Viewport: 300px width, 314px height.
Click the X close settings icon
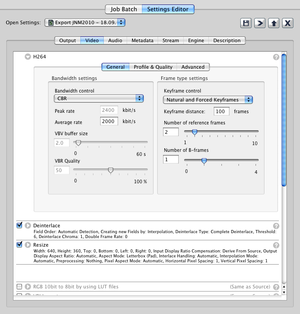[287, 23]
